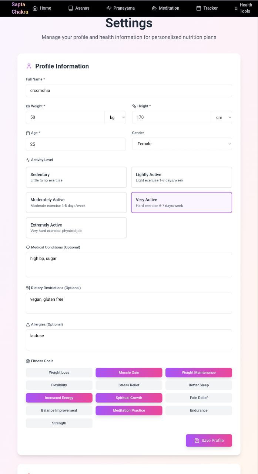
Task: Click the Save Profile button
Action: (x=209, y=441)
